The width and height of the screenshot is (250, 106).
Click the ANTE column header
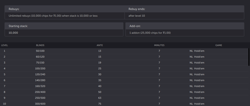tap(100, 45)
